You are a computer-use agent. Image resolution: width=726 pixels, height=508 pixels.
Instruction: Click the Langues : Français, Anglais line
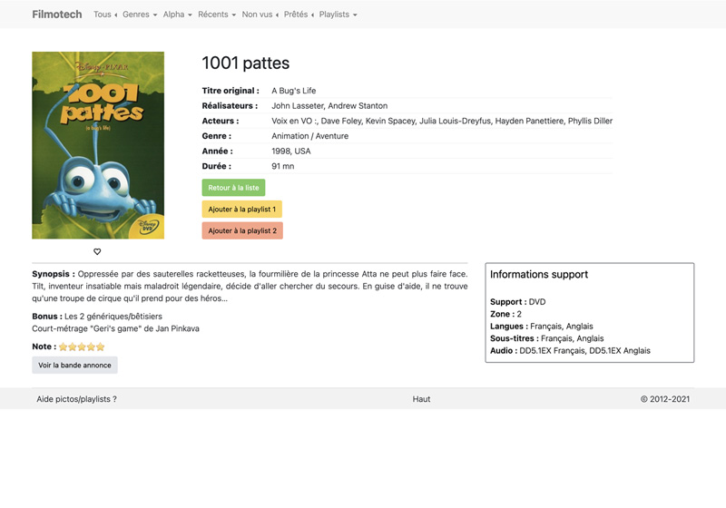(x=541, y=327)
